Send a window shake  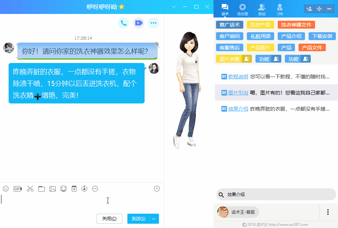coord(64,189)
